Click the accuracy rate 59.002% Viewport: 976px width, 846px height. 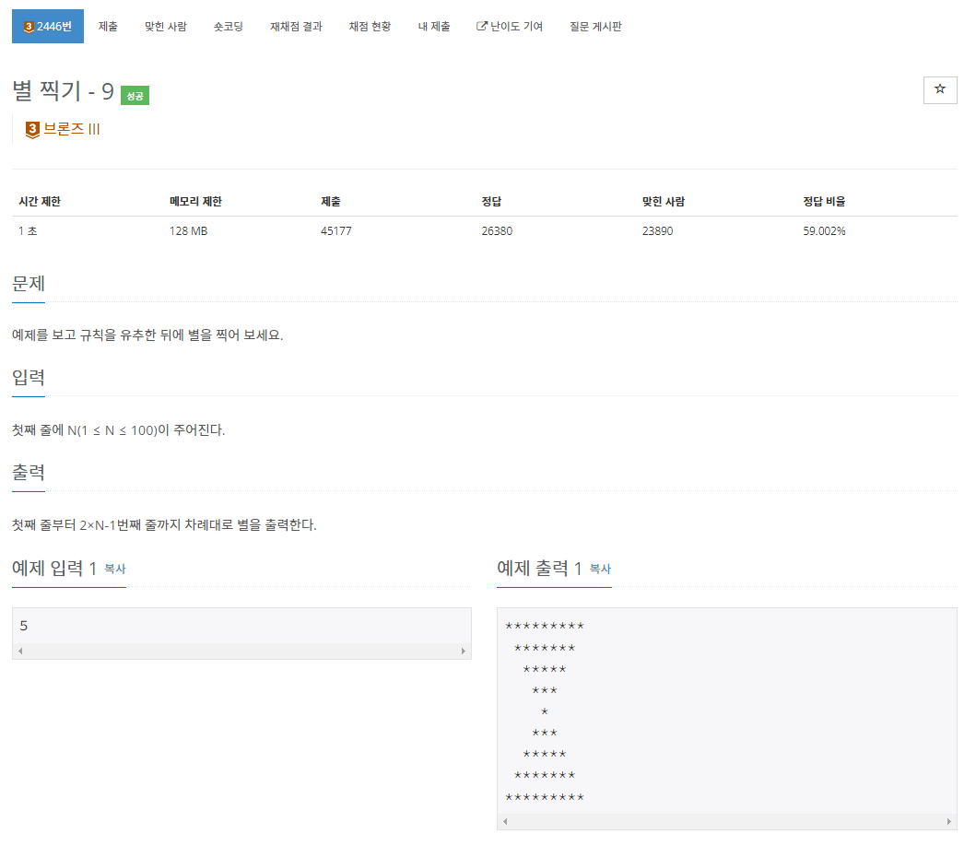tap(824, 231)
